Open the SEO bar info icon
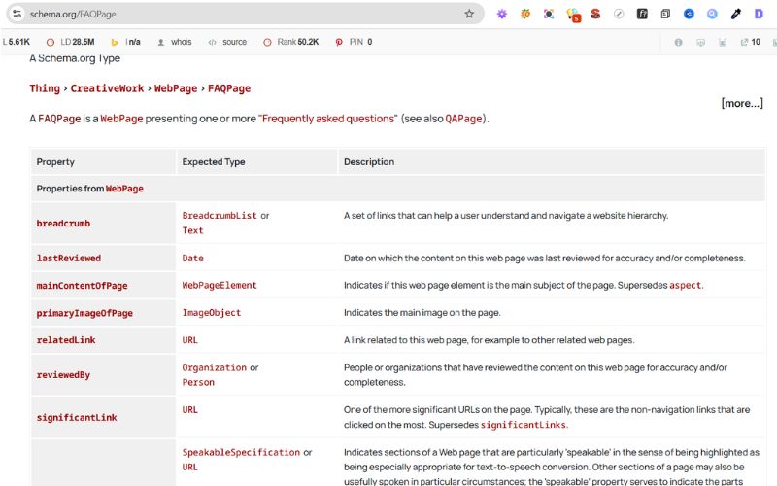The height and width of the screenshot is (486, 777). 678,42
